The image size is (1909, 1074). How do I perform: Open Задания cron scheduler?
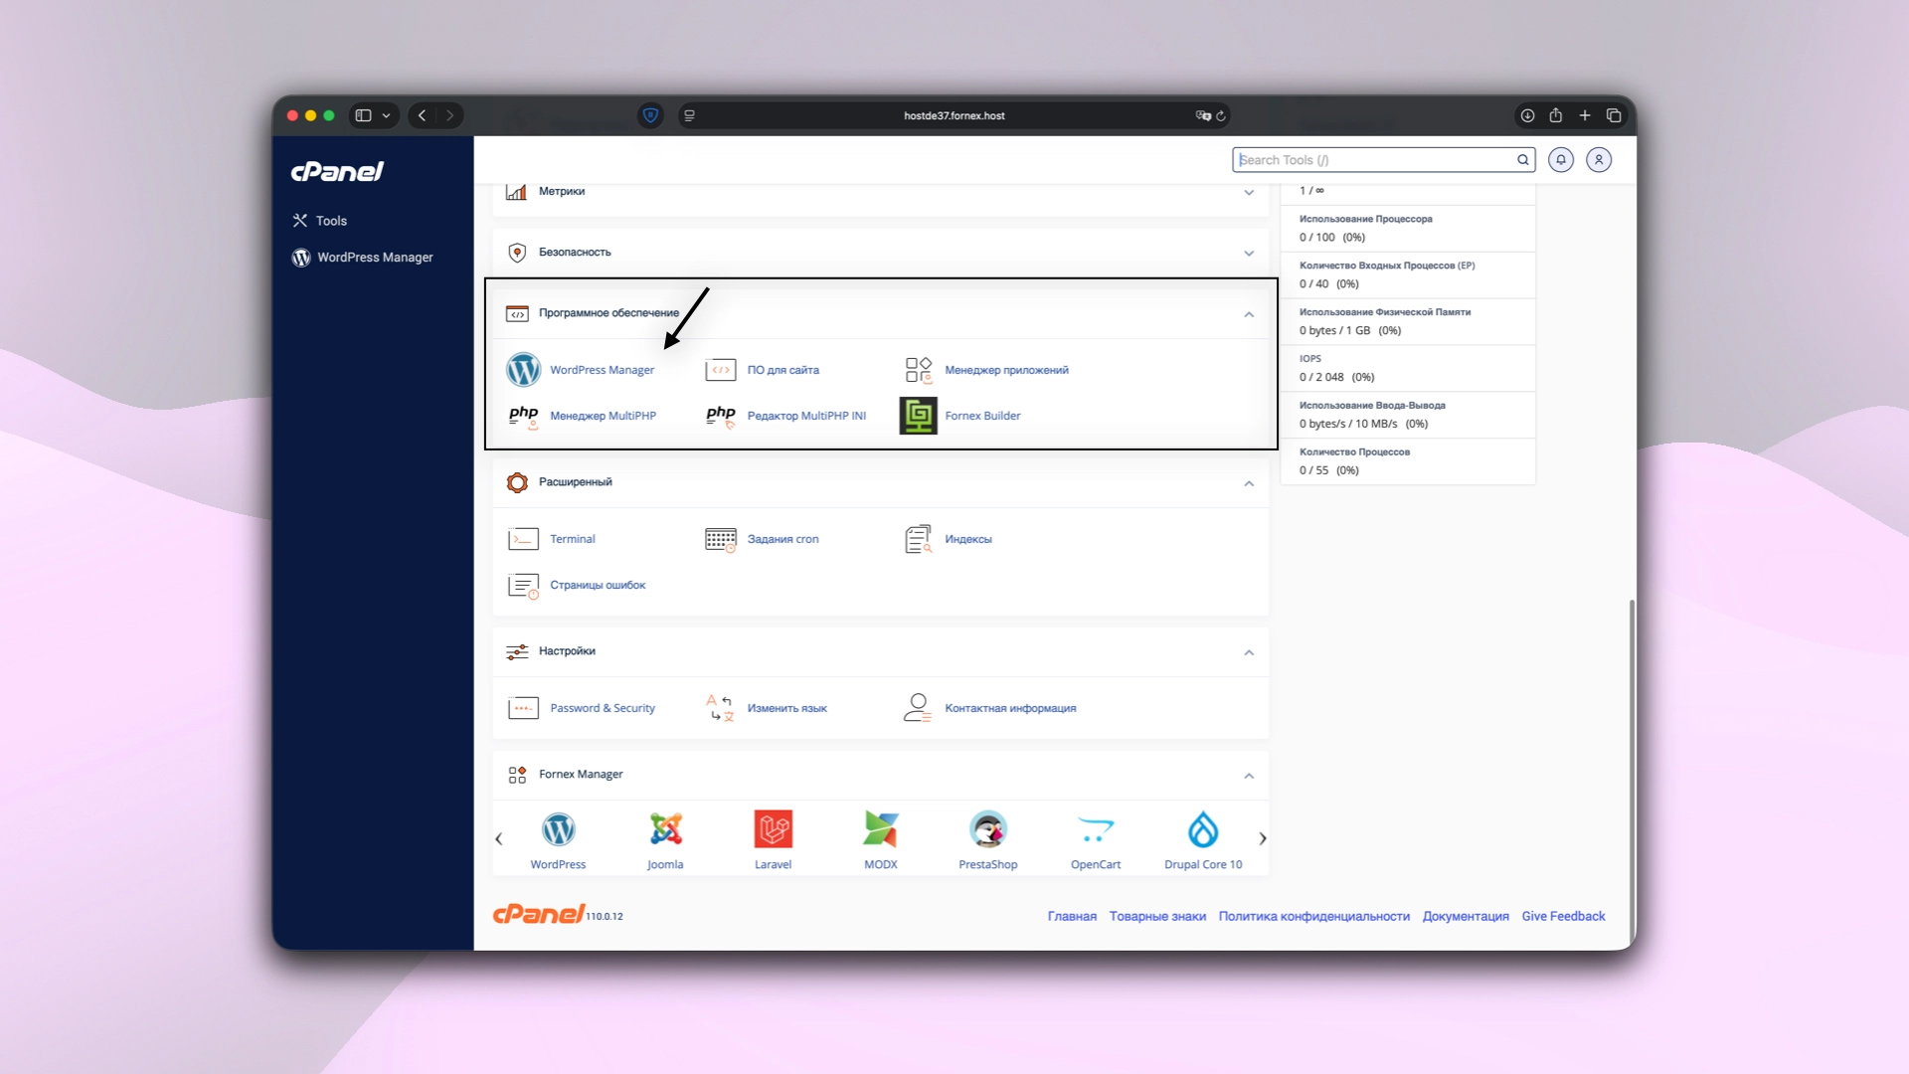[781, 538]
